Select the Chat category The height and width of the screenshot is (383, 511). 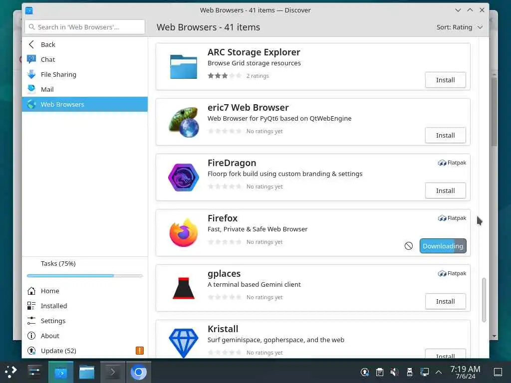pyautogui.click(x=85, y=59)
